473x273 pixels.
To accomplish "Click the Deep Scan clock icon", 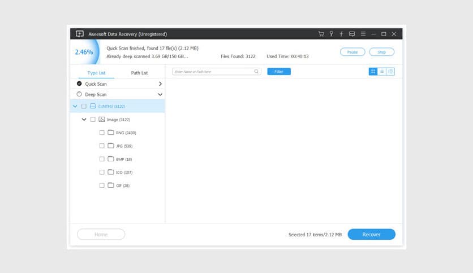I will point(79,94).
